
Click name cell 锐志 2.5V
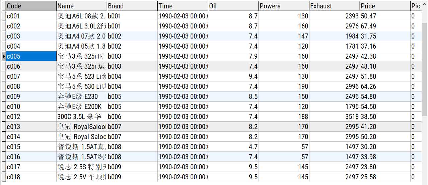(x=82, y=177)
